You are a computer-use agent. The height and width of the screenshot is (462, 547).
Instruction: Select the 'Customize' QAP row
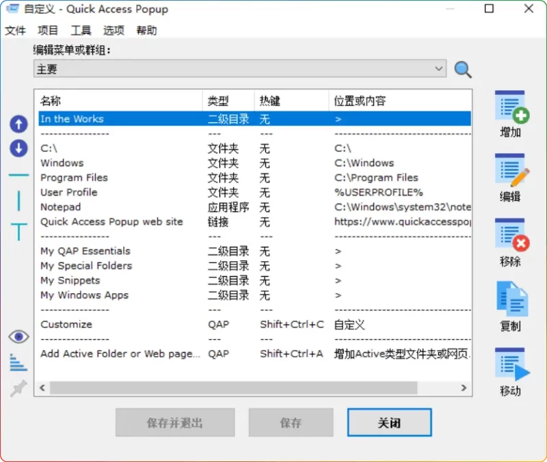coord(254,324)
